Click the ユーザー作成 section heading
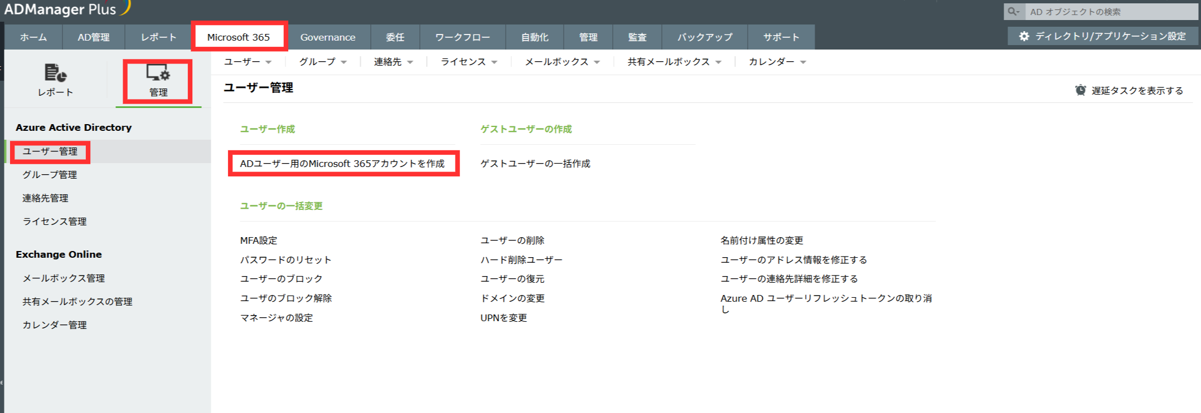The image size is (1201, 413). (x=267, y=129)
